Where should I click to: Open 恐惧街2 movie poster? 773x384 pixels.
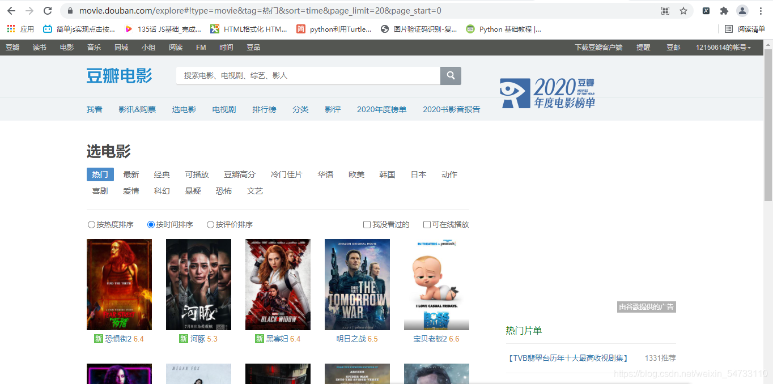[x=119, y=284]
